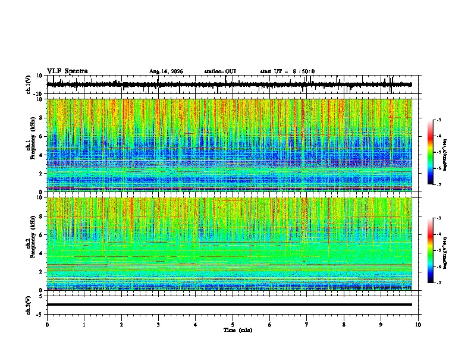The width and height of the screenshot is (471, 364).
Task: Click the ch.1 voltage waveform trace
Action: 230,84
